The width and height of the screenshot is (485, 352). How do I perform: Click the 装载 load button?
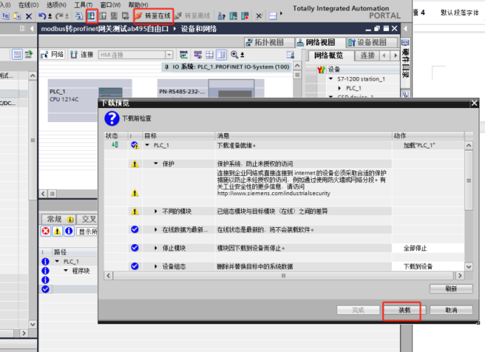point(404,310)
